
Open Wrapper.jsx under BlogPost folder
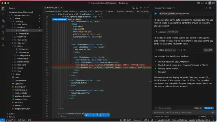click(x=24, y=34)
